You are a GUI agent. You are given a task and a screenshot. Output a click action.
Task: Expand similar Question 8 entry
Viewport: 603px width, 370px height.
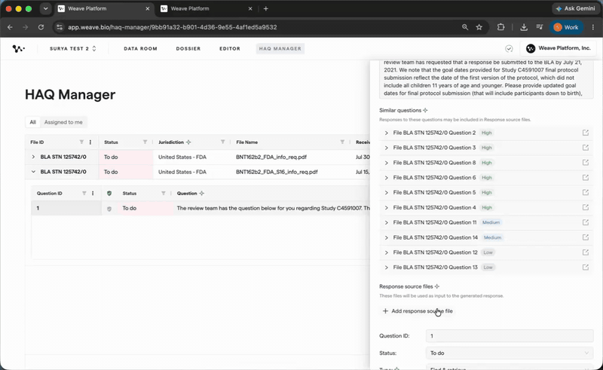click(x=386, y=163)
